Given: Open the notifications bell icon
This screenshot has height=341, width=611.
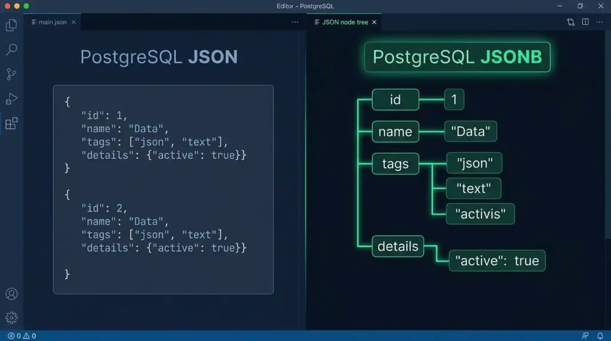Looking at the screenshot, I should click(x=600, y=336).
